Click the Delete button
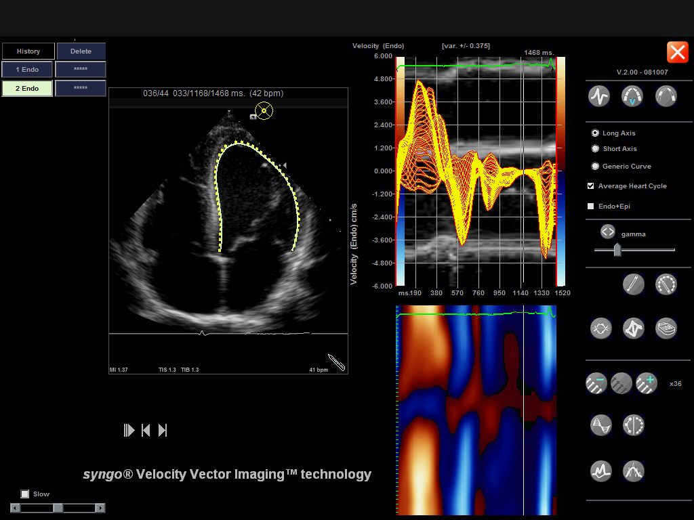This screenshot has width=694, height=520. (81, 51)
